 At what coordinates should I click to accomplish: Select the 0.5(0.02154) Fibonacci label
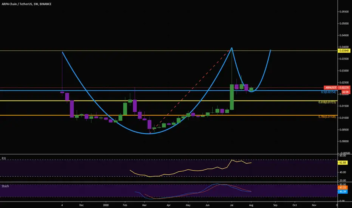329,92
